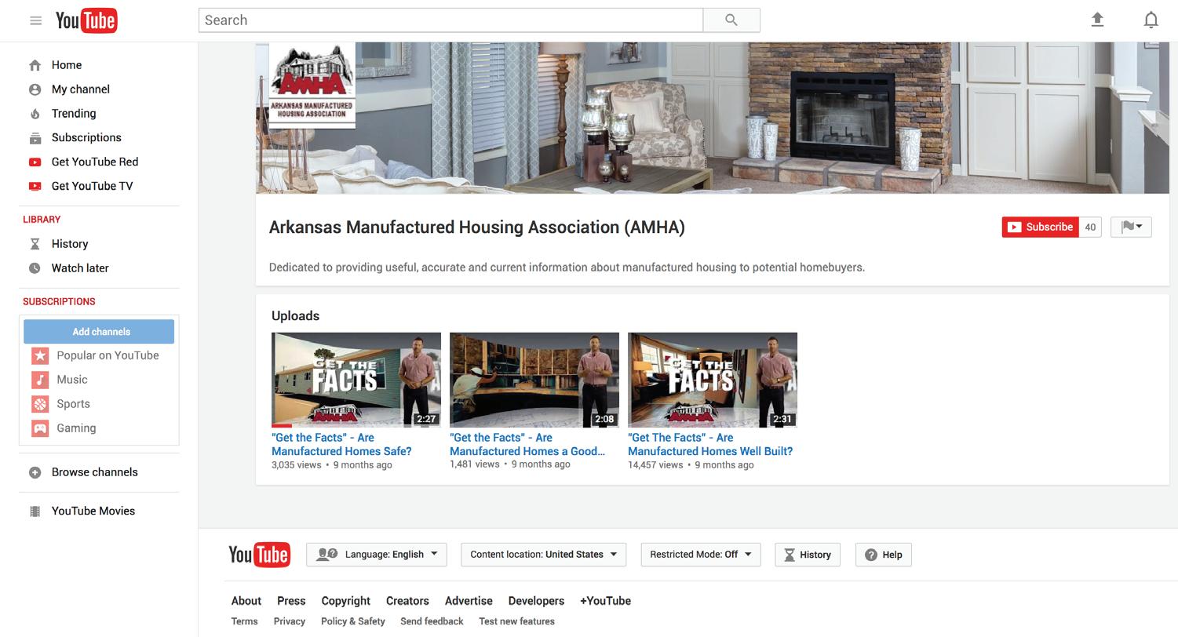Open the About footer link

pos(246,601)
